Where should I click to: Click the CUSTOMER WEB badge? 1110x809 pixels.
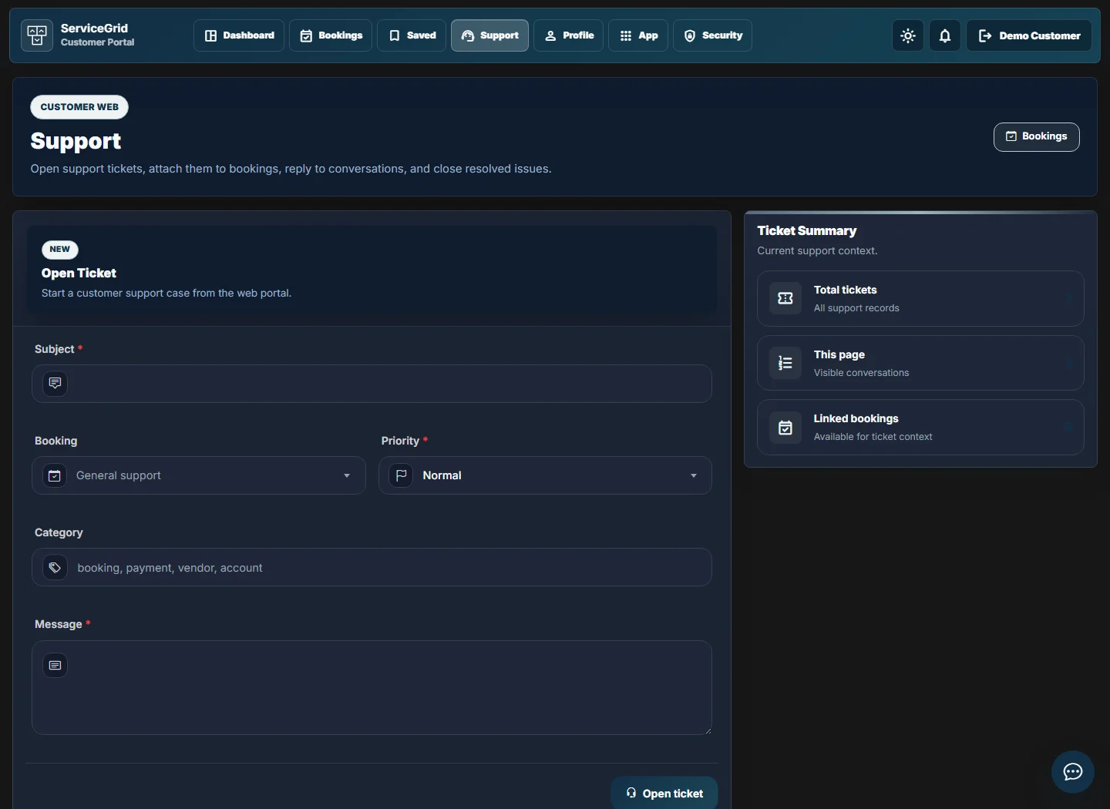pyautogui.click(x=79, y=107)
